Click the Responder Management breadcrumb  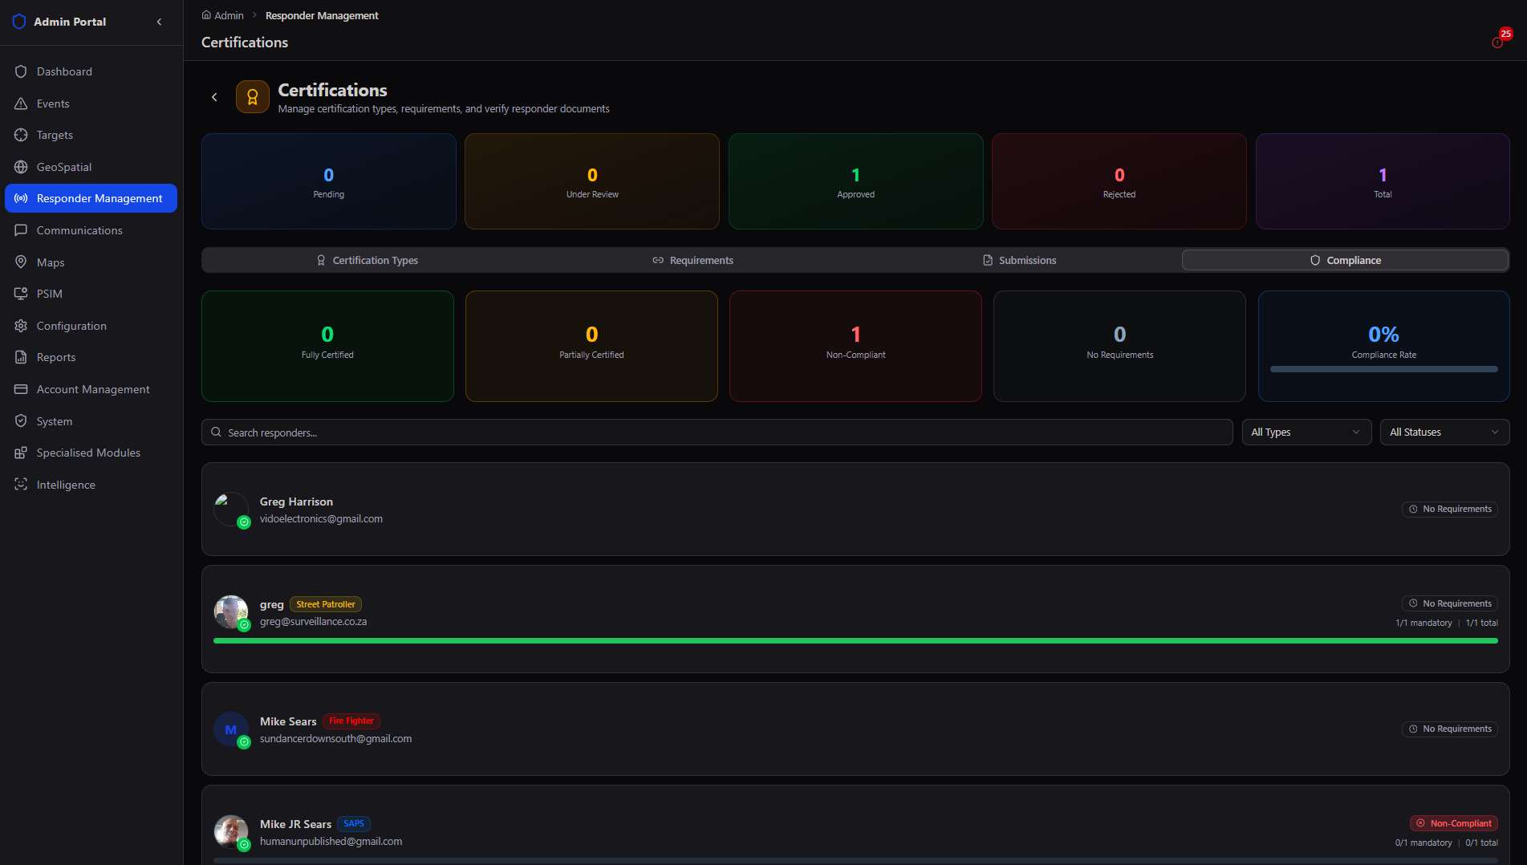(x=322, y=15)
